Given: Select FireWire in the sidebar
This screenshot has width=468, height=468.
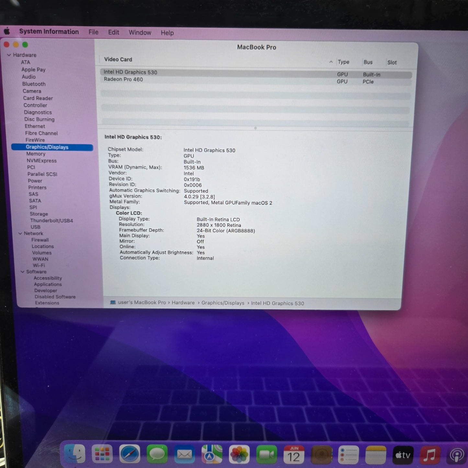Looking at the screenshot, I should (35, 140).
